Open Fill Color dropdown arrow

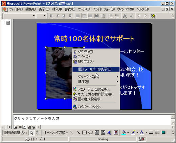pos(128,132)
